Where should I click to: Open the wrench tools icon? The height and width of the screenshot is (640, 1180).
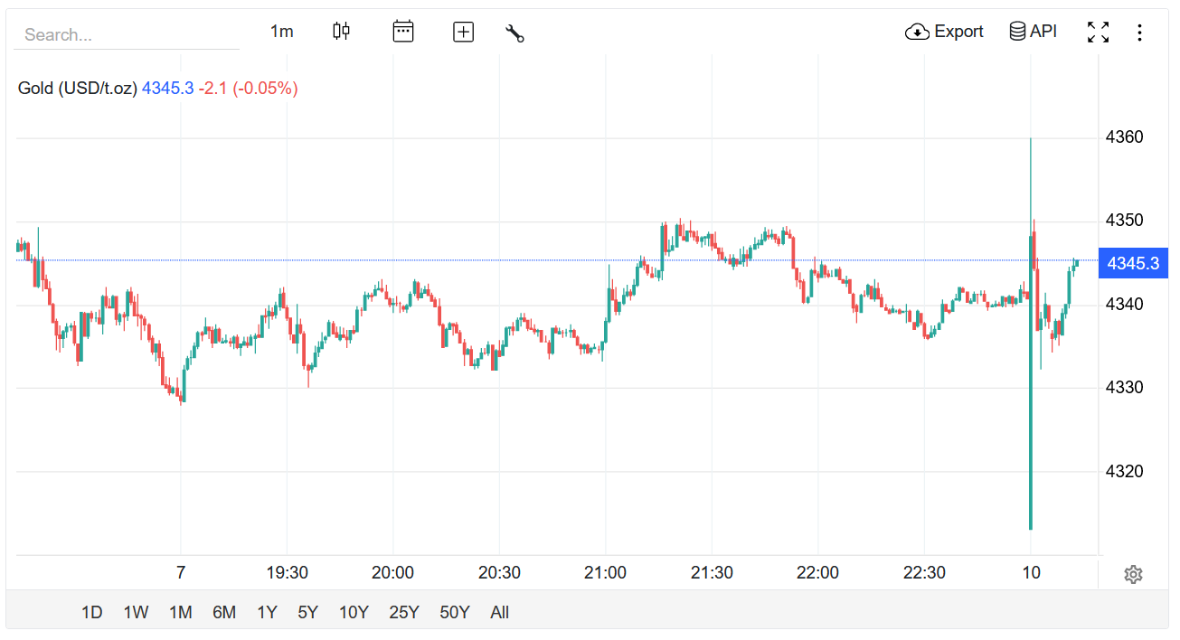[x=515, y=33]
